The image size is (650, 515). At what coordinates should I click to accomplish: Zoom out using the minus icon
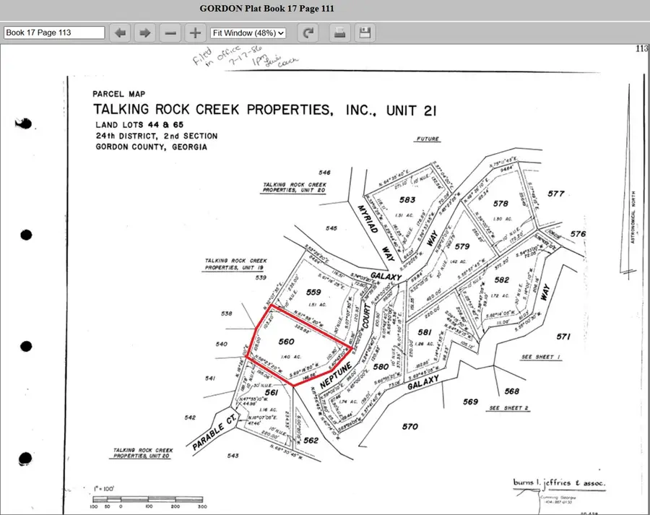coord(170,32)
